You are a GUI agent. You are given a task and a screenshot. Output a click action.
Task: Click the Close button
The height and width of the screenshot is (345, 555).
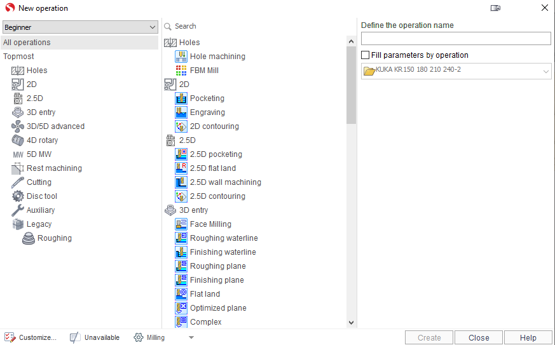pyautogui.click(x=479, y=338)
